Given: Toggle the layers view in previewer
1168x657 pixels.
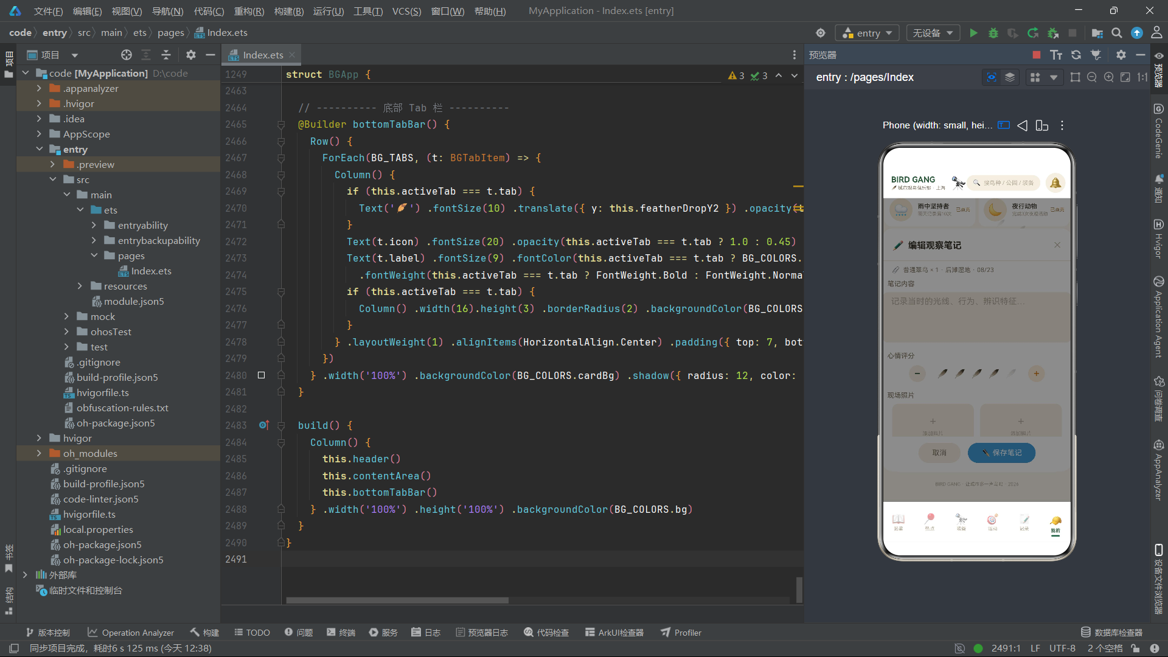Looking at the screenshot, I should 1010,77.
